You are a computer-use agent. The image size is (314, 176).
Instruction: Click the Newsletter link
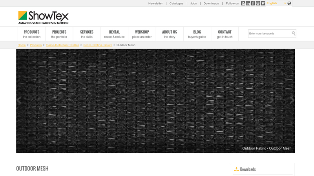pos(155,4)
